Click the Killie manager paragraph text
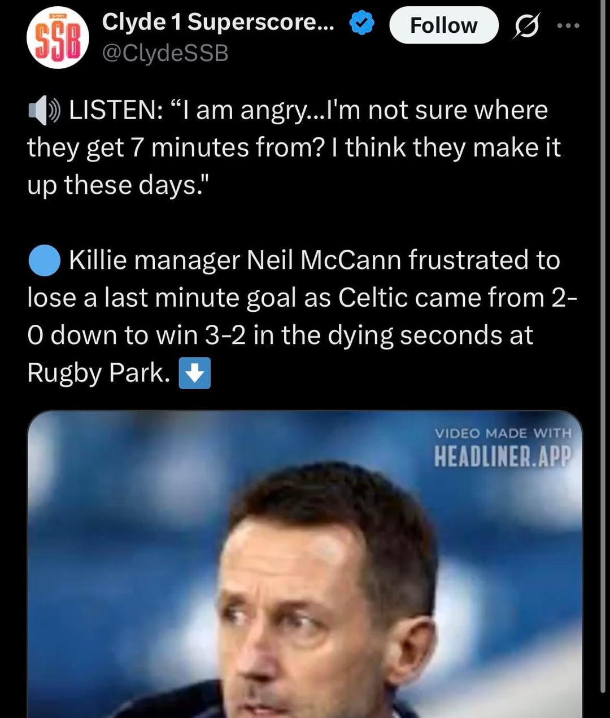Screen dimensions: 610x718 (x=302, y=316)
